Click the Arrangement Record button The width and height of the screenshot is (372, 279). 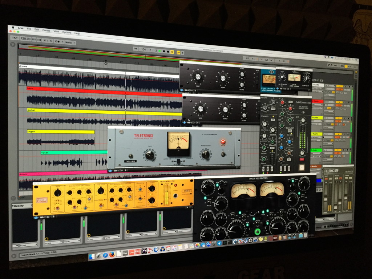[168, 52]
